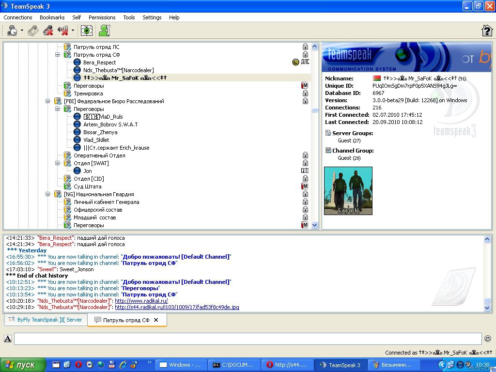Screen dimensions: 496x372
Task: Select user Bera_Respect
Action: coord(99,62)
